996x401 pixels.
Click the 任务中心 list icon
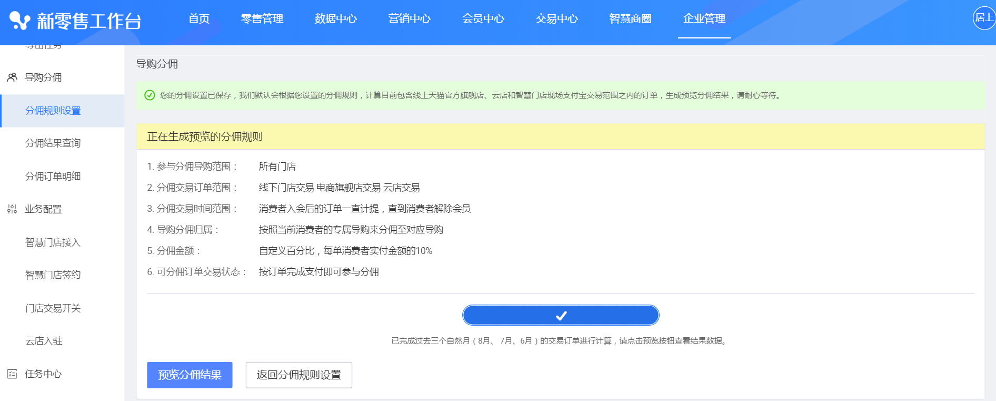[12, 374]
